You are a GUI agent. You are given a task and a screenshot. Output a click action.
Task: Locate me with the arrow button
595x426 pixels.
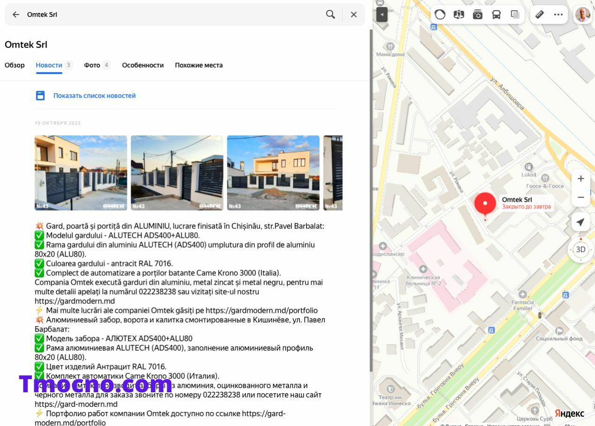point(580,222)
